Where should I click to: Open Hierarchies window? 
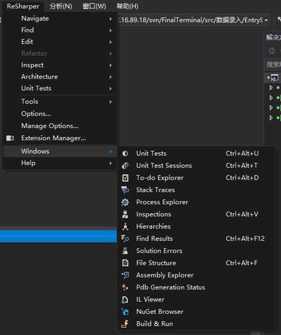tap(197, 226)
